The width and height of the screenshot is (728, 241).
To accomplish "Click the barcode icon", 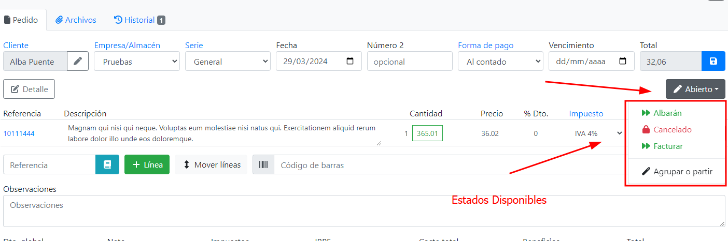I will (x=263, y=164).
